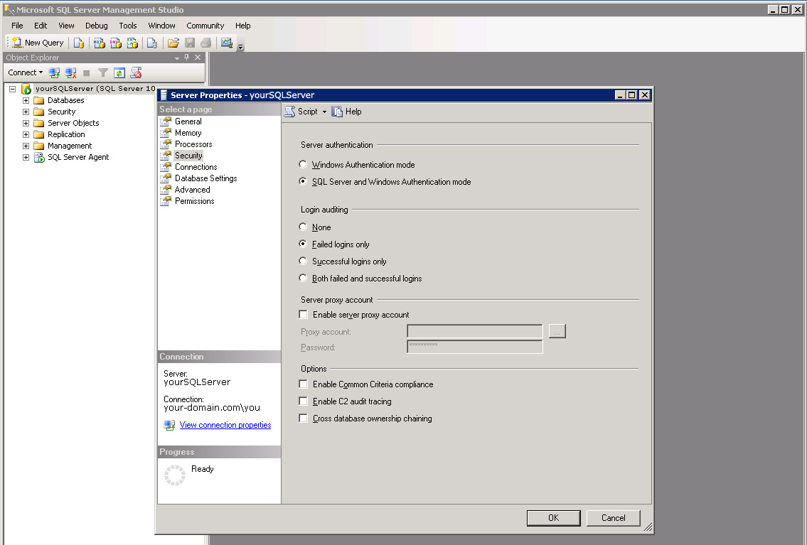Expand the Databases folder
This screenshot has width=807, height=545.
click(26, 100)
